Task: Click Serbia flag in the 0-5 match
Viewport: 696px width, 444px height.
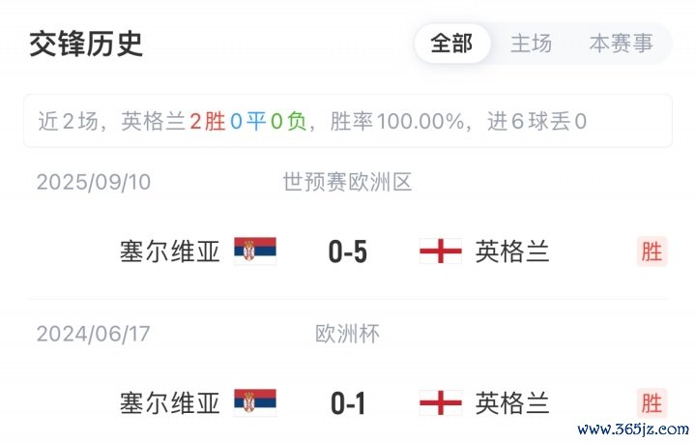Action: point(255,252)
